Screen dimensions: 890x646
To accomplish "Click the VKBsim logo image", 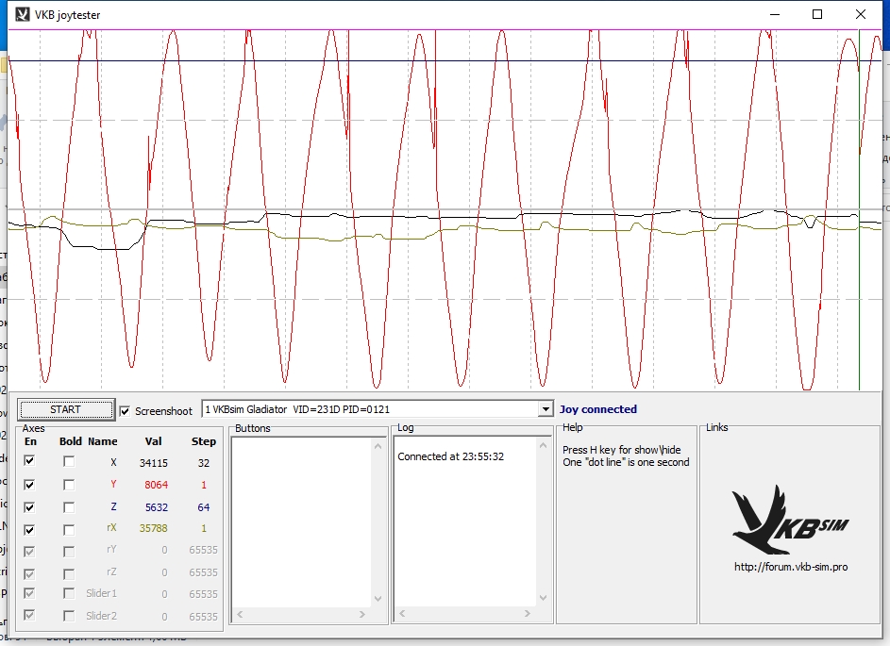I will click(790, 520).
